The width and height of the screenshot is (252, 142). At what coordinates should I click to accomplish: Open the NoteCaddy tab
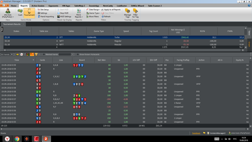108,6
